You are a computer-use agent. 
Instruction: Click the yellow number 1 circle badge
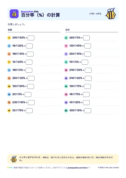[9, 38]
